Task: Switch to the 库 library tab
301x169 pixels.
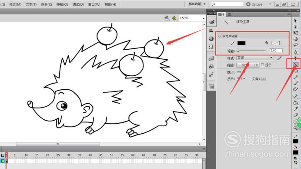Action: pyautogui.click(x=229, y=14)
